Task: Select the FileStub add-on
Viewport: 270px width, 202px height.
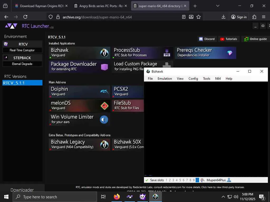Action: click(128, 106)
